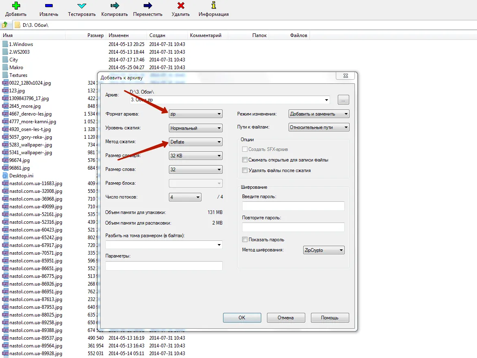Expand the Метод сжатия Deflate dropdown
The width and height of the screenshot is (477, 358).
click(x=196, y=142)
